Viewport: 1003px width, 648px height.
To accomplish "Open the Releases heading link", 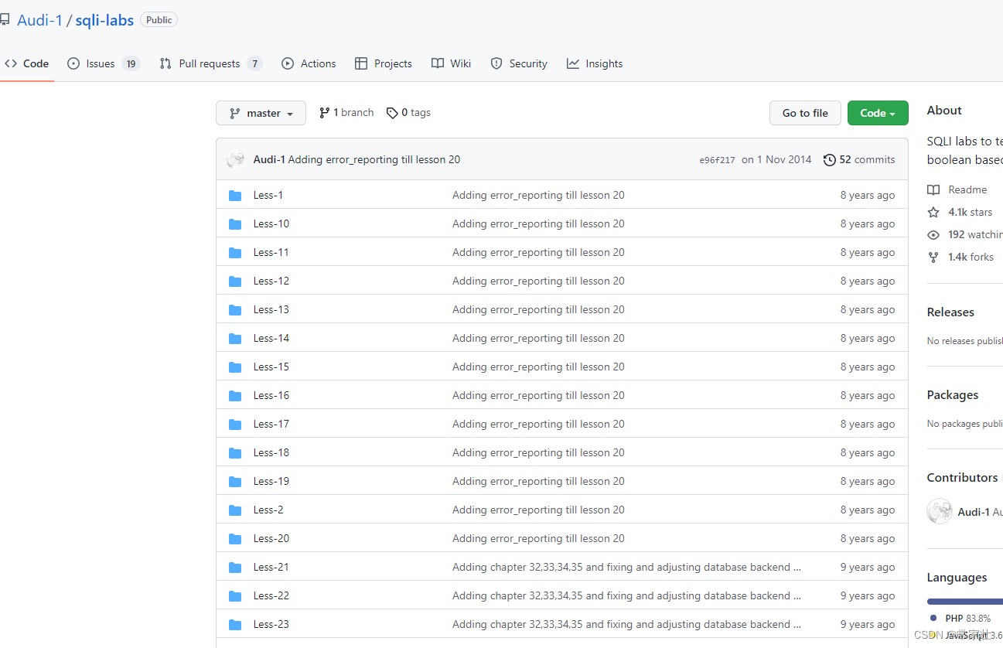I will pyautogui.click(x=950, y=312).
